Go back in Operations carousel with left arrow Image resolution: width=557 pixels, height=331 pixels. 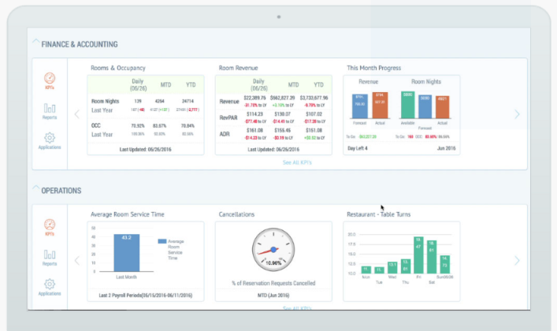tap(76, 261)
